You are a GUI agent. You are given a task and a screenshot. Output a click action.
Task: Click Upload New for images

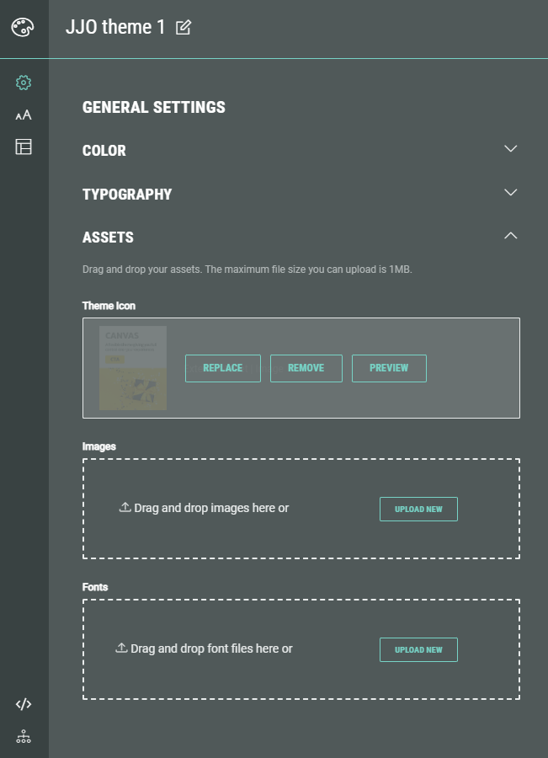point(418,510)
